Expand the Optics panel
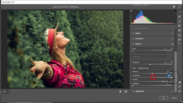The image size is (183, 103). [133, 33]
